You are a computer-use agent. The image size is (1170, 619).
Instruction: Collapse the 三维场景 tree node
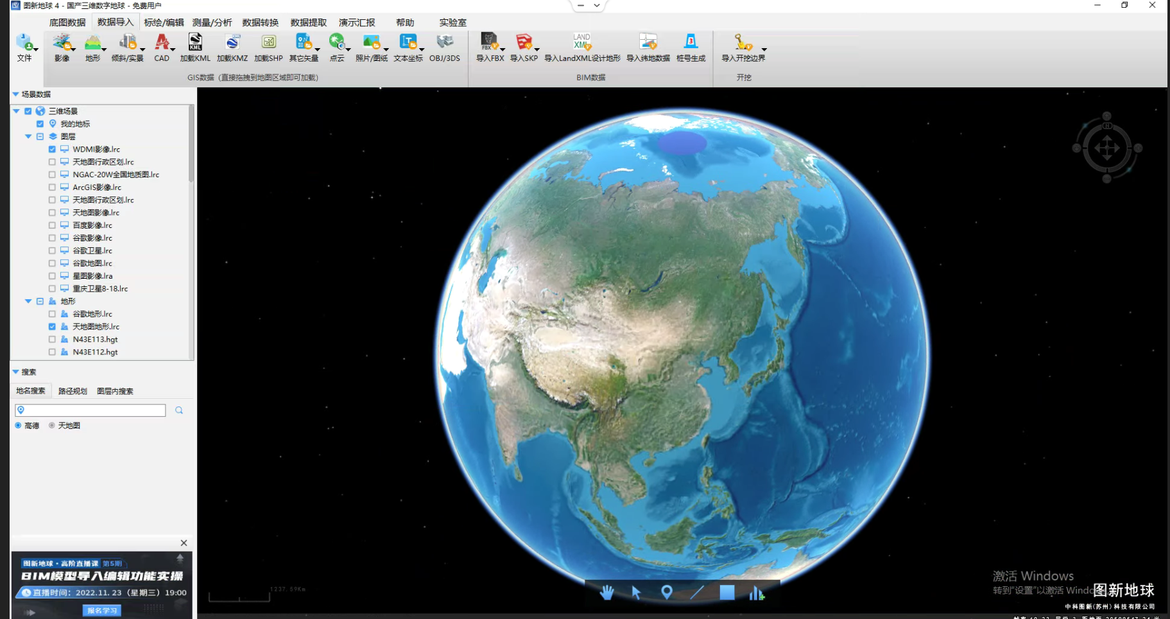tap(16, 111)
